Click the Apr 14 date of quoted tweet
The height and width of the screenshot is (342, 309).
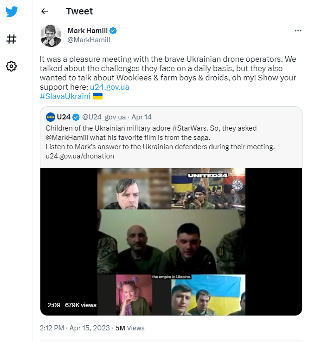pyautogui.click(x=142, y=117)
